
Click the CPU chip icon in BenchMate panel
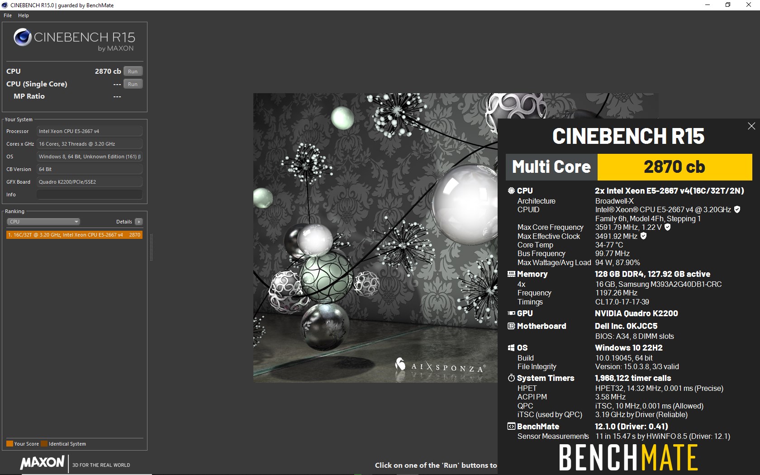(511, 191)
